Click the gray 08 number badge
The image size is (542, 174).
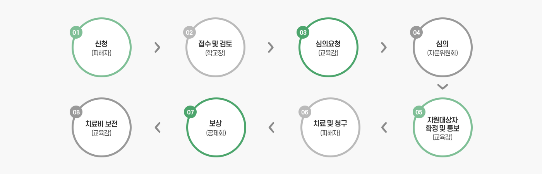point(76,112)
